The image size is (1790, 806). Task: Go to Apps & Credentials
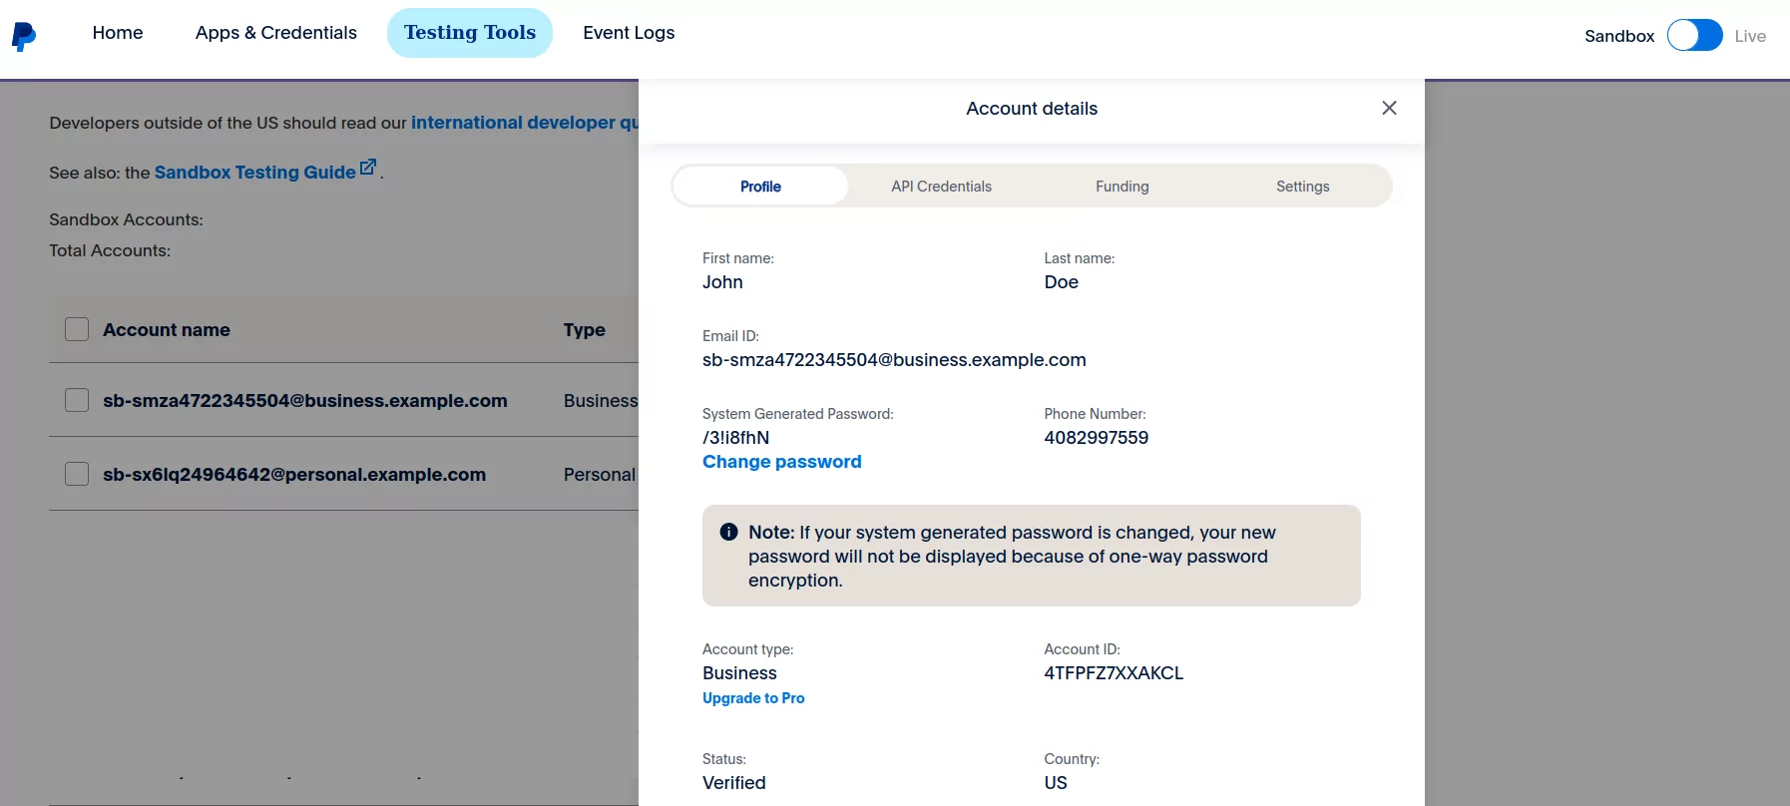click(x=276, y=33)
